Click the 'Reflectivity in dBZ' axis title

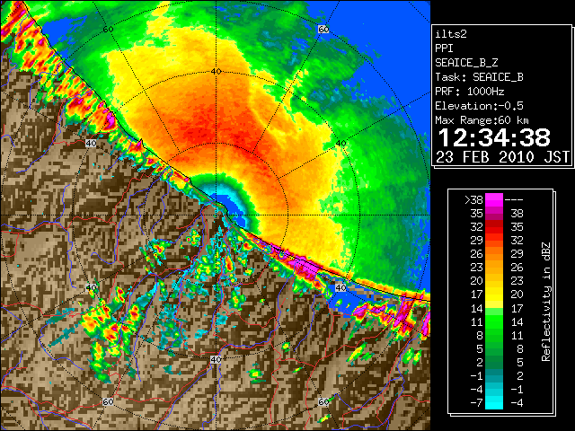(x=546, y=302)
